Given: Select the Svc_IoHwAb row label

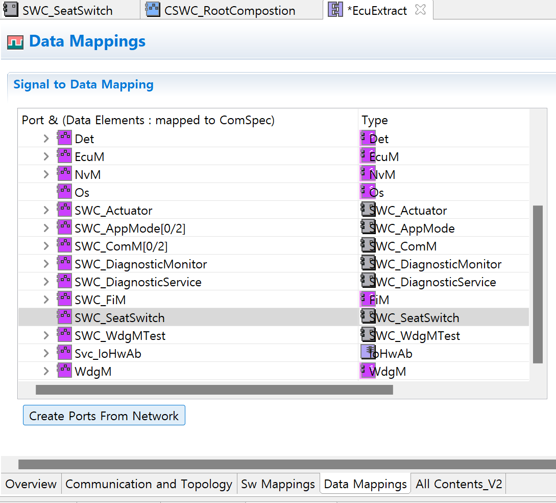Looking at the screenshot, I should coord(108,354).
